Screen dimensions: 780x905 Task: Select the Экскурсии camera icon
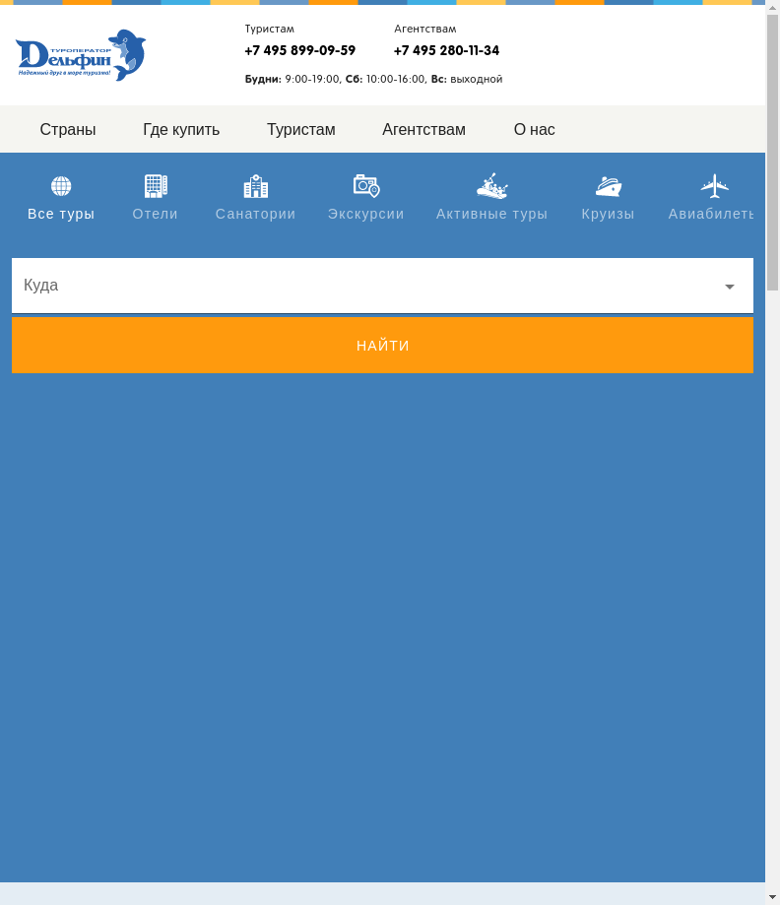coord(366,186)
